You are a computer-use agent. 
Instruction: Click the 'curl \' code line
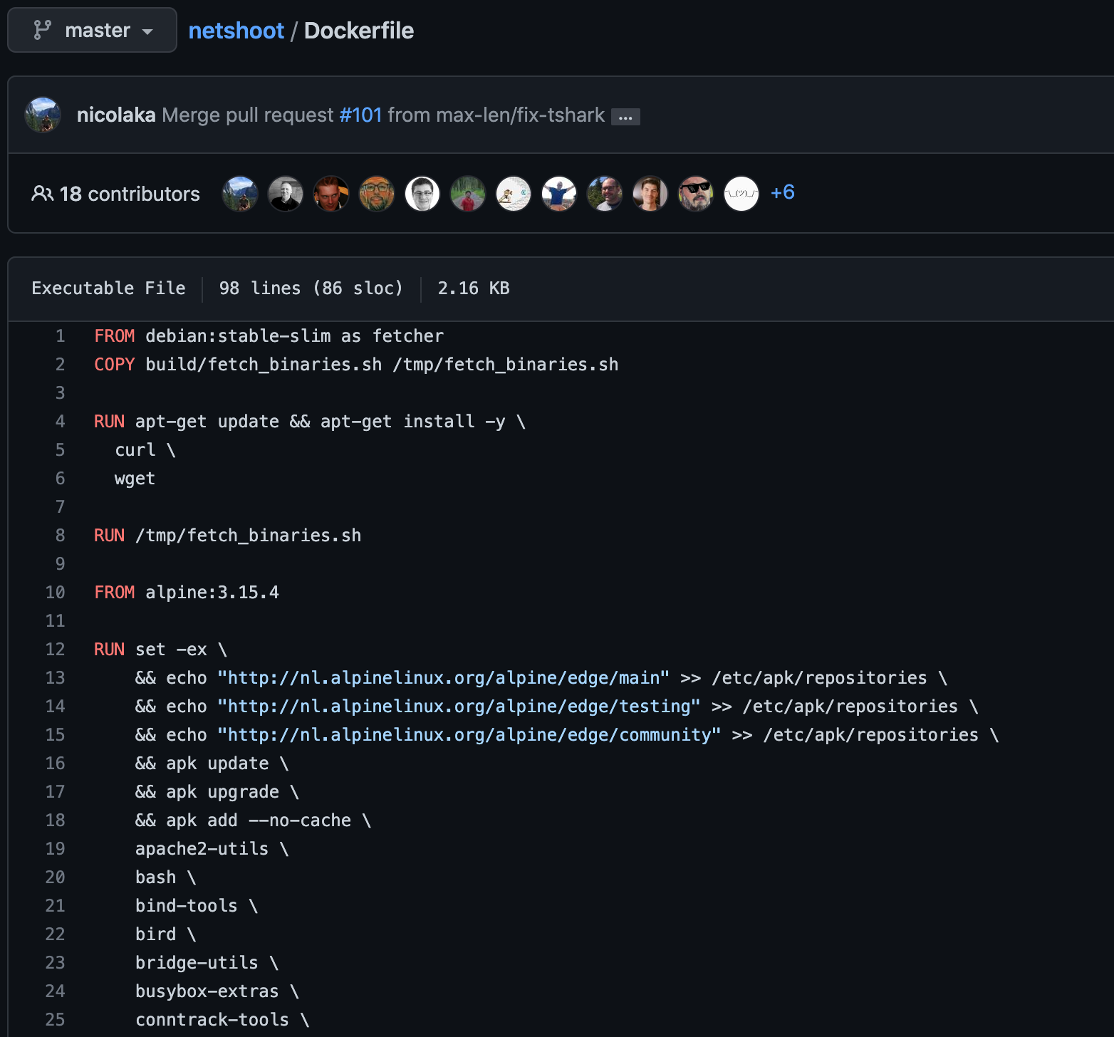click(145, 450)
